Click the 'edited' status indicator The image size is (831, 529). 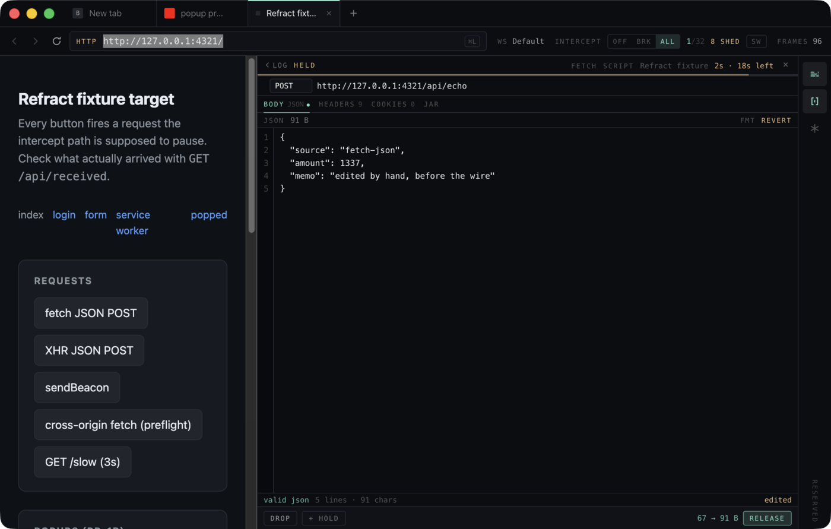(x=778, y=500)
